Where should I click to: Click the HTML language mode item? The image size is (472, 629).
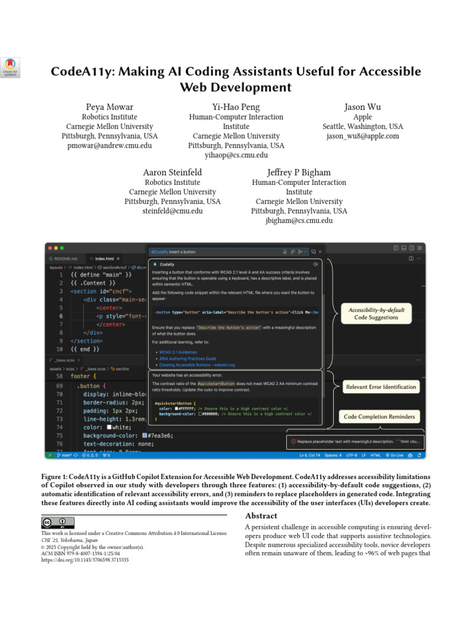point(376,455)
